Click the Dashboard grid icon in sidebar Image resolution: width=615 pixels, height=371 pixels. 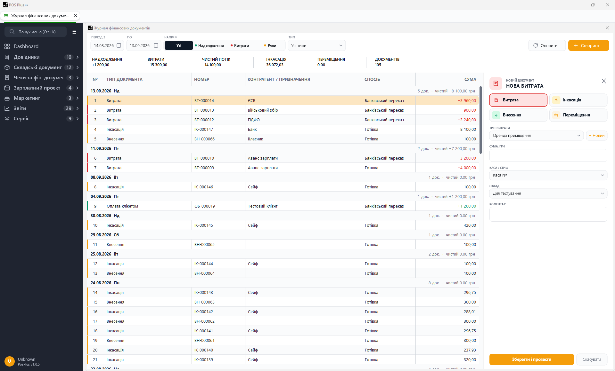pos(7,46)
